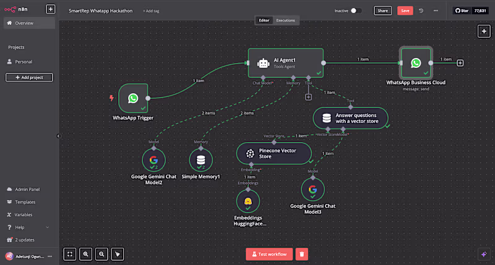Click the message: send subtitle
495x265 pixels.
coord(416,89)
